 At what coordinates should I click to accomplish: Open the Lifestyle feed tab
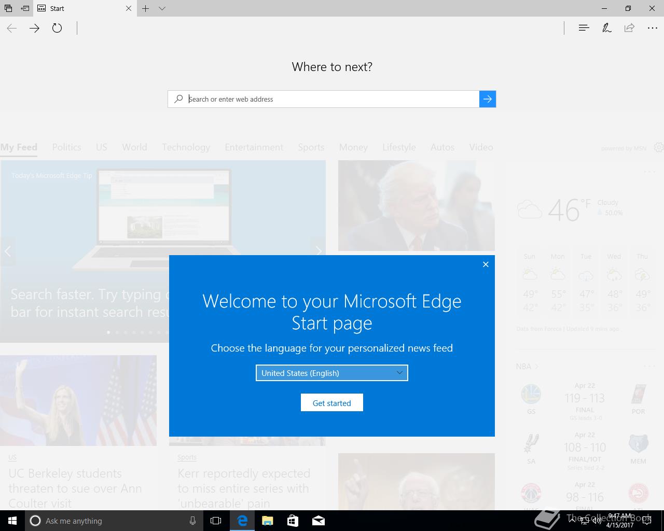pos(399,147)
